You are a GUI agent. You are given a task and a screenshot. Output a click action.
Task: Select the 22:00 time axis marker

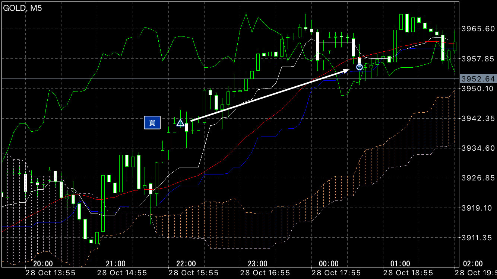186,264
